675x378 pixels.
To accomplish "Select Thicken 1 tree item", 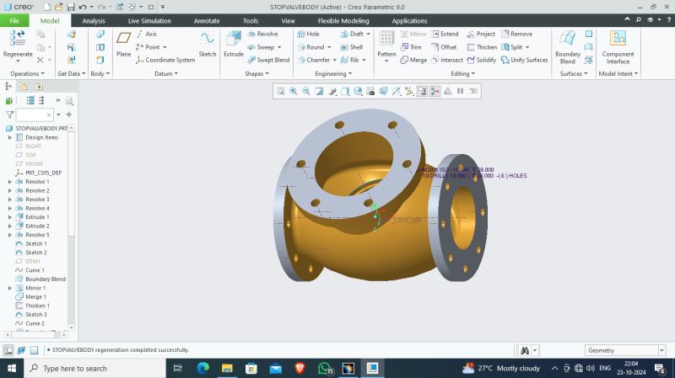I will coord(33,306).
